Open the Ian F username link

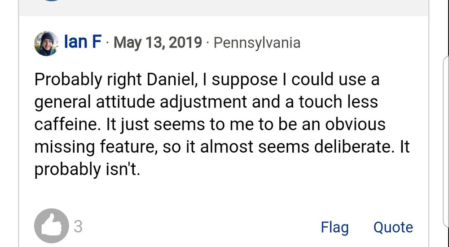click(83, 43)
